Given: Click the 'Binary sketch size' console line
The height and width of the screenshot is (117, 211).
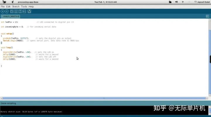Looking at the screenshot, I should (31, 112).
